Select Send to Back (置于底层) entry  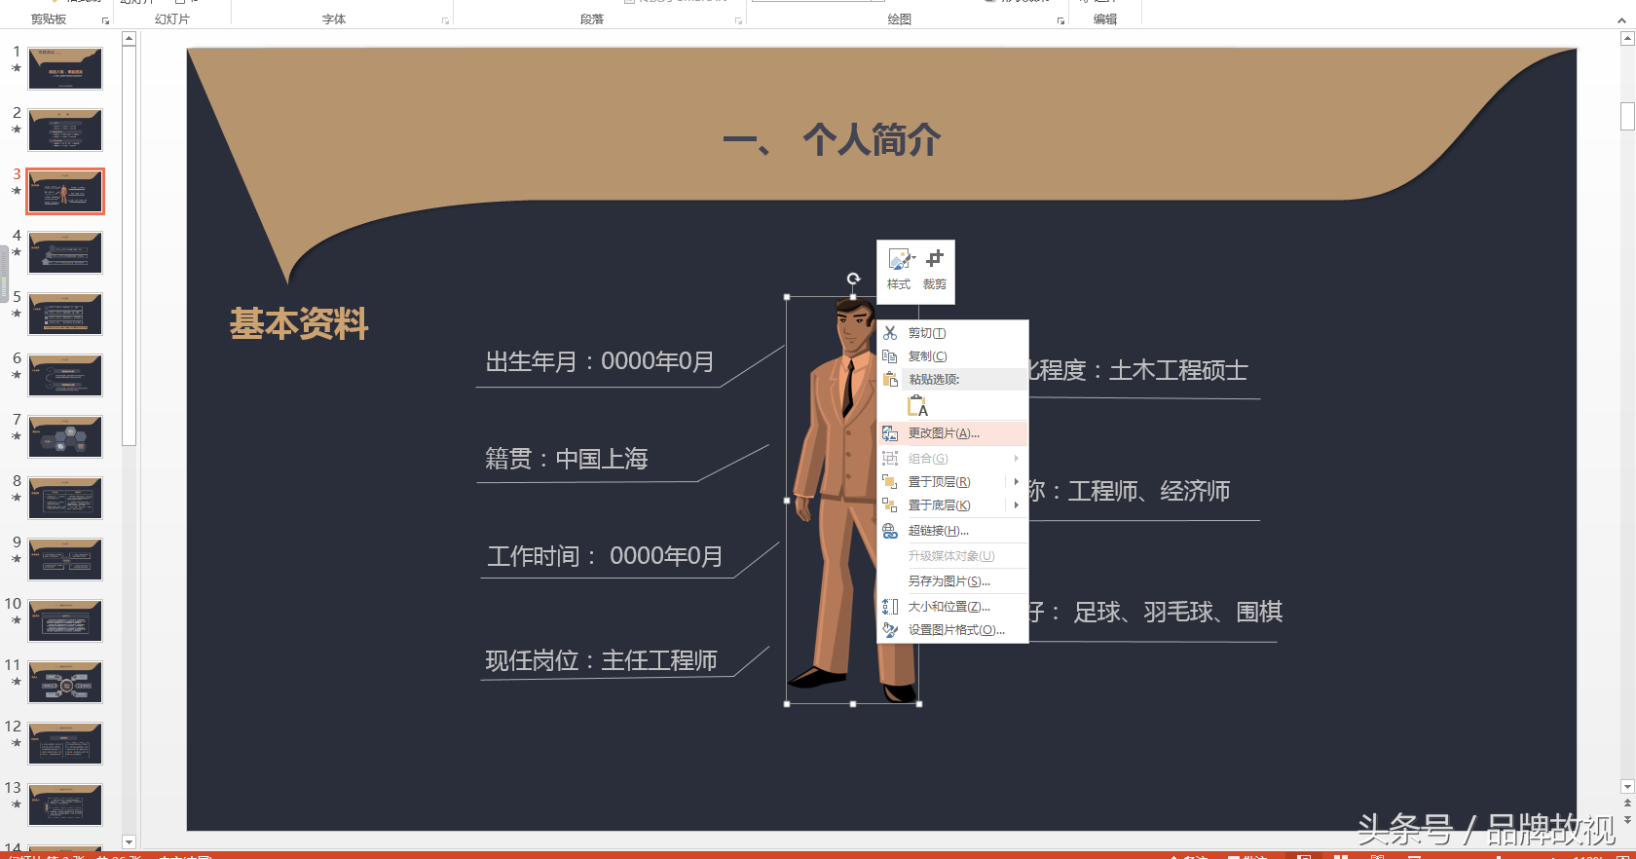coord(939,505)
